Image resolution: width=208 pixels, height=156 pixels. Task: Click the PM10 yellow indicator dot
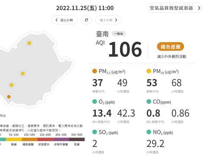(x=149, y=71)
